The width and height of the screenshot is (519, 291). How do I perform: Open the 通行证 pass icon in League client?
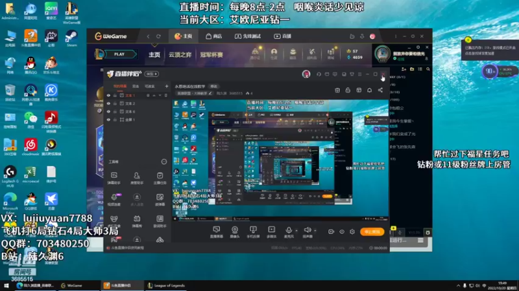click(255, 54)
